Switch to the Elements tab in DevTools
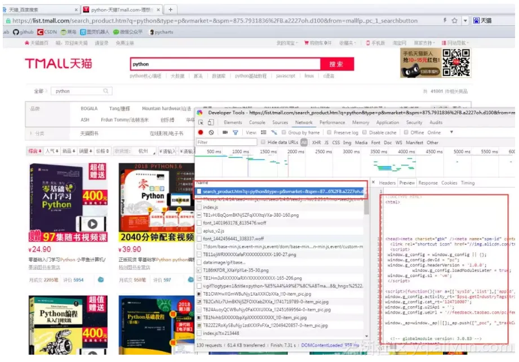 click(x=233, y=122)
